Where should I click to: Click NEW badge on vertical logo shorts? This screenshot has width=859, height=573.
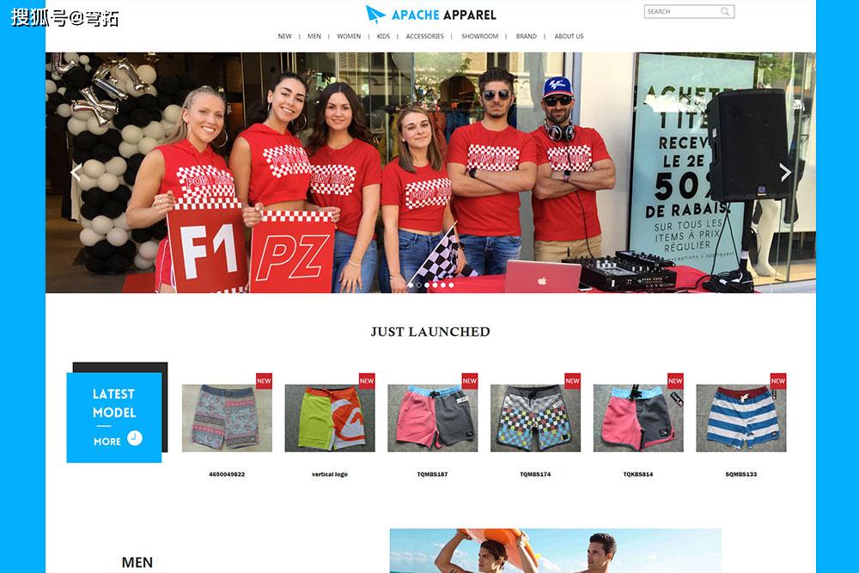[x=367, y=381]
